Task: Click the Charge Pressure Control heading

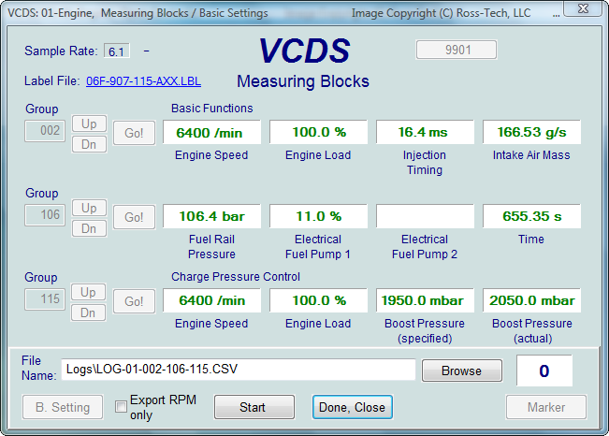Action: (x=236, y=277)
